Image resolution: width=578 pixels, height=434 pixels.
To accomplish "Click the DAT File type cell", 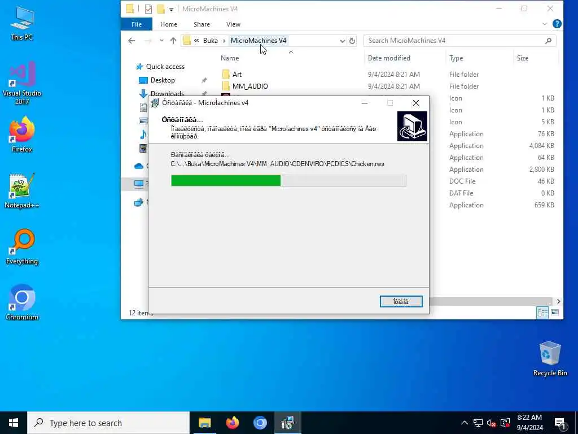I will point(461,193).
